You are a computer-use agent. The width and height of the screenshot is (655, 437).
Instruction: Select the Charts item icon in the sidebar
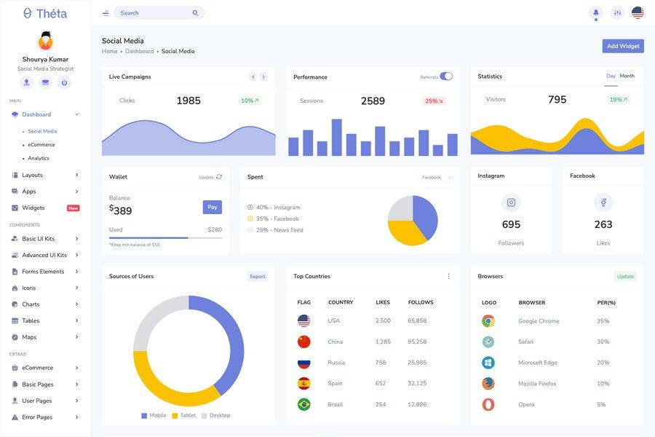(x=13, y=302)
